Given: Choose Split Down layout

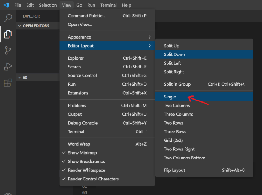Looking at the screenshot, I should tap(204, 54).
